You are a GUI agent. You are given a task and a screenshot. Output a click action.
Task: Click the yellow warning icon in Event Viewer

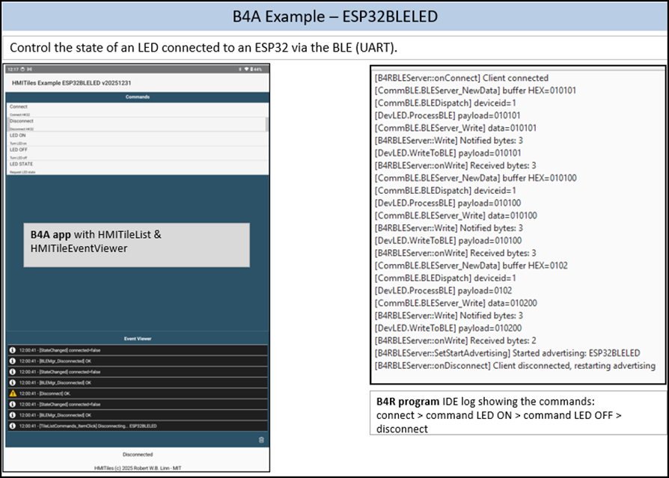pos(13,393)
